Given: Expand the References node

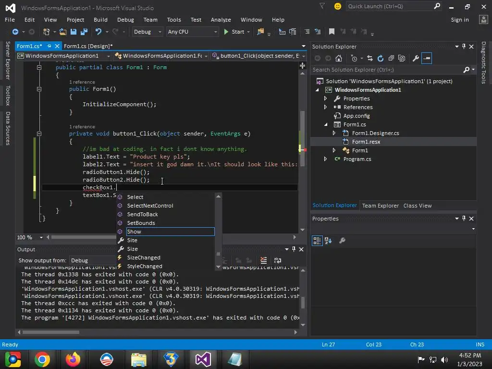Looking at the screenshot, I should coord(325,107).
